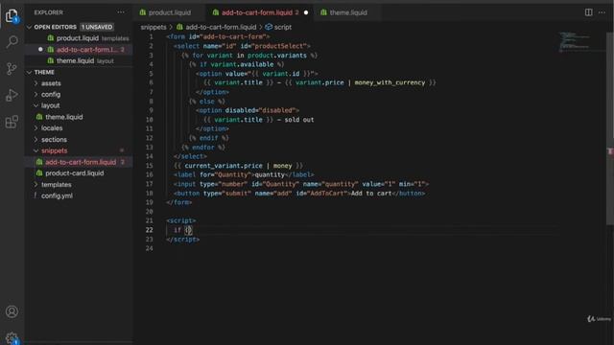
Task: Open the Explorer view in activity bar
Action: 12,15
